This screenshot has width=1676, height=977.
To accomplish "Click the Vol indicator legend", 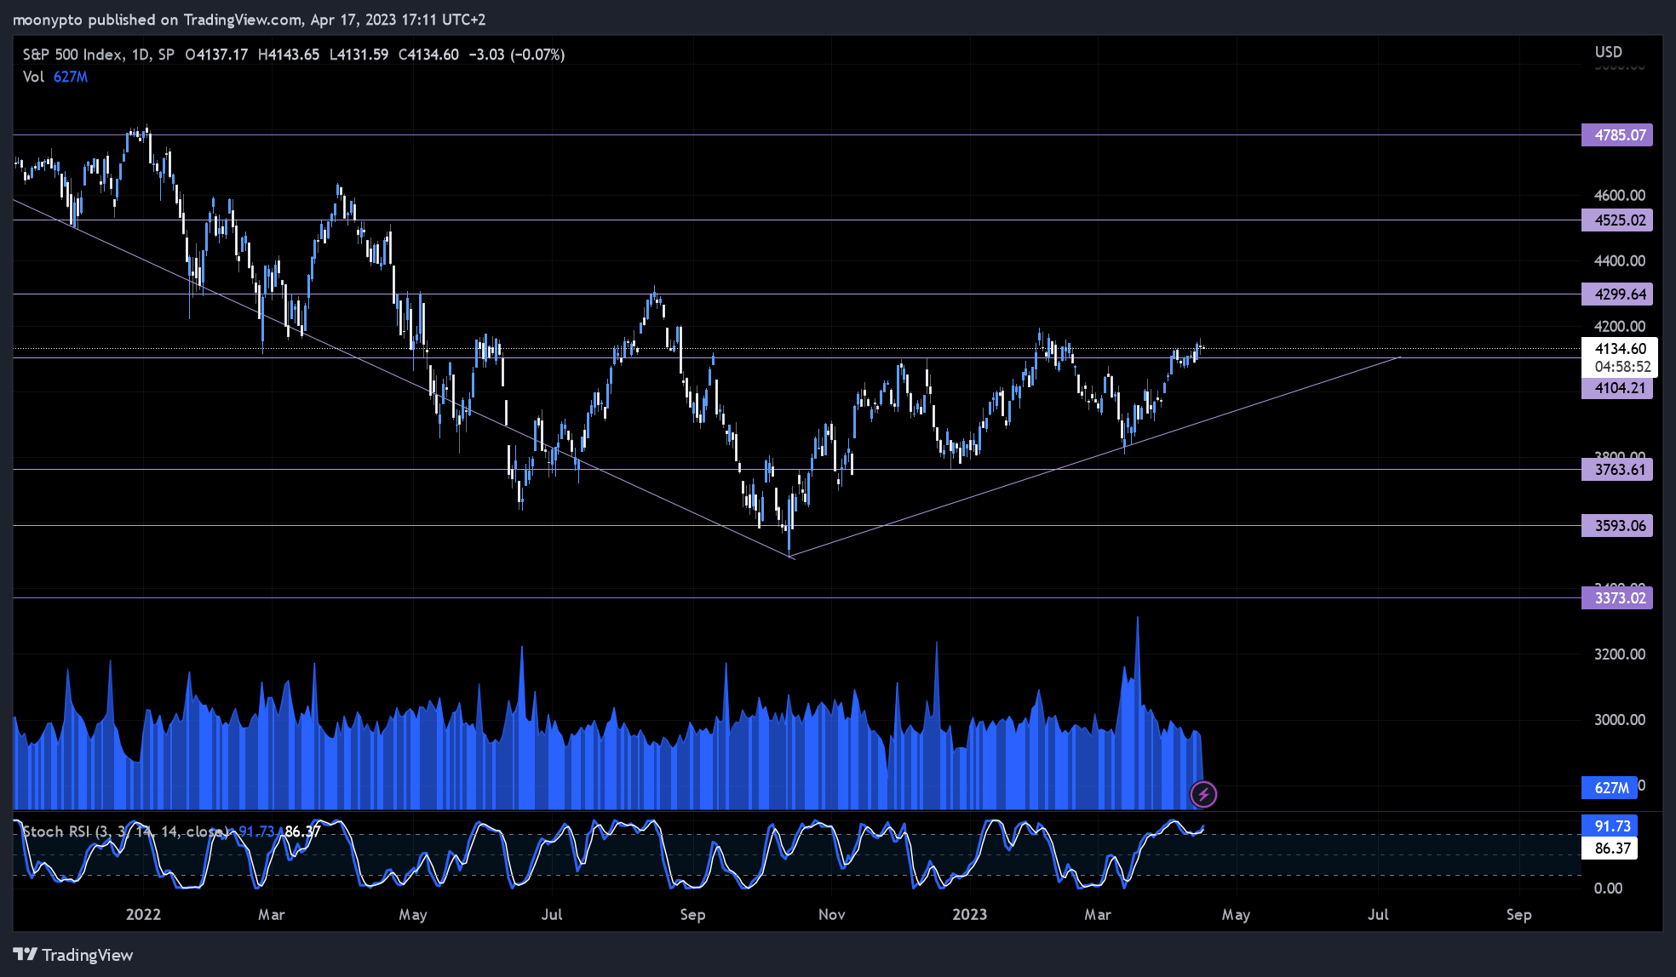I will pos(55,77).
